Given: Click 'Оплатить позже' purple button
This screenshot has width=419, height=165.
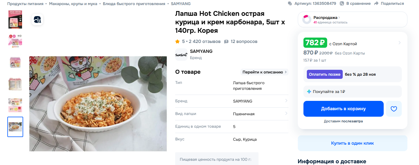Looking at the screenshot, I should click(x=325, y=74).
